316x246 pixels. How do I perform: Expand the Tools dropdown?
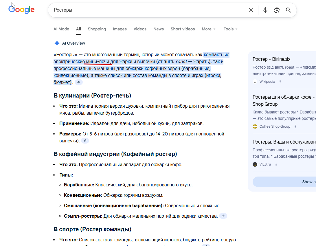(x=230, y=29)
